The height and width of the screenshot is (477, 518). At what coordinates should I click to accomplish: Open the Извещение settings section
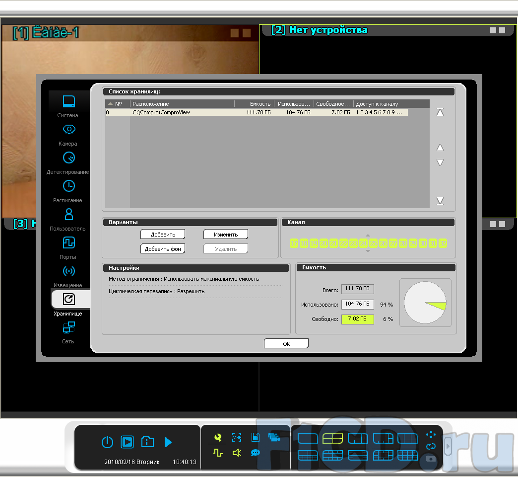[x=68, y=277]
